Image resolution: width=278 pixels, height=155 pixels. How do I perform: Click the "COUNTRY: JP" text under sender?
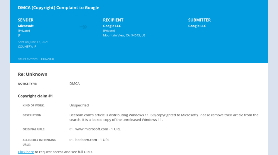click(x=27, y=46)
